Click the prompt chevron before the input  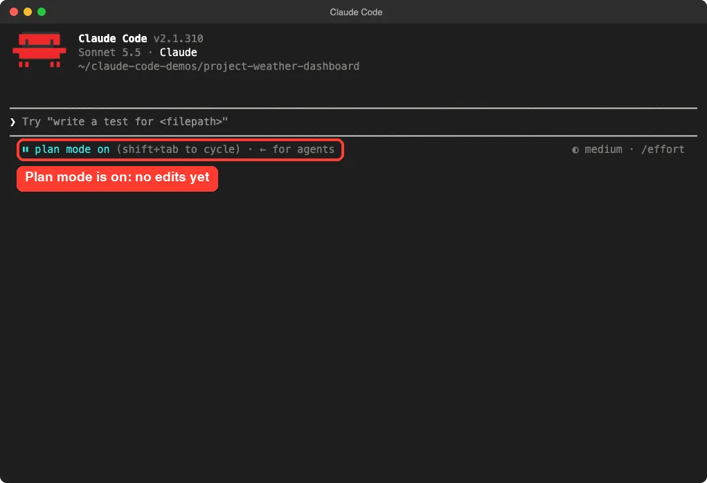tap(12, 122)
